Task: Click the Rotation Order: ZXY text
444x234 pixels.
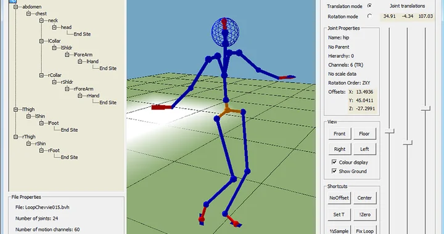Action: coord(349,83)
